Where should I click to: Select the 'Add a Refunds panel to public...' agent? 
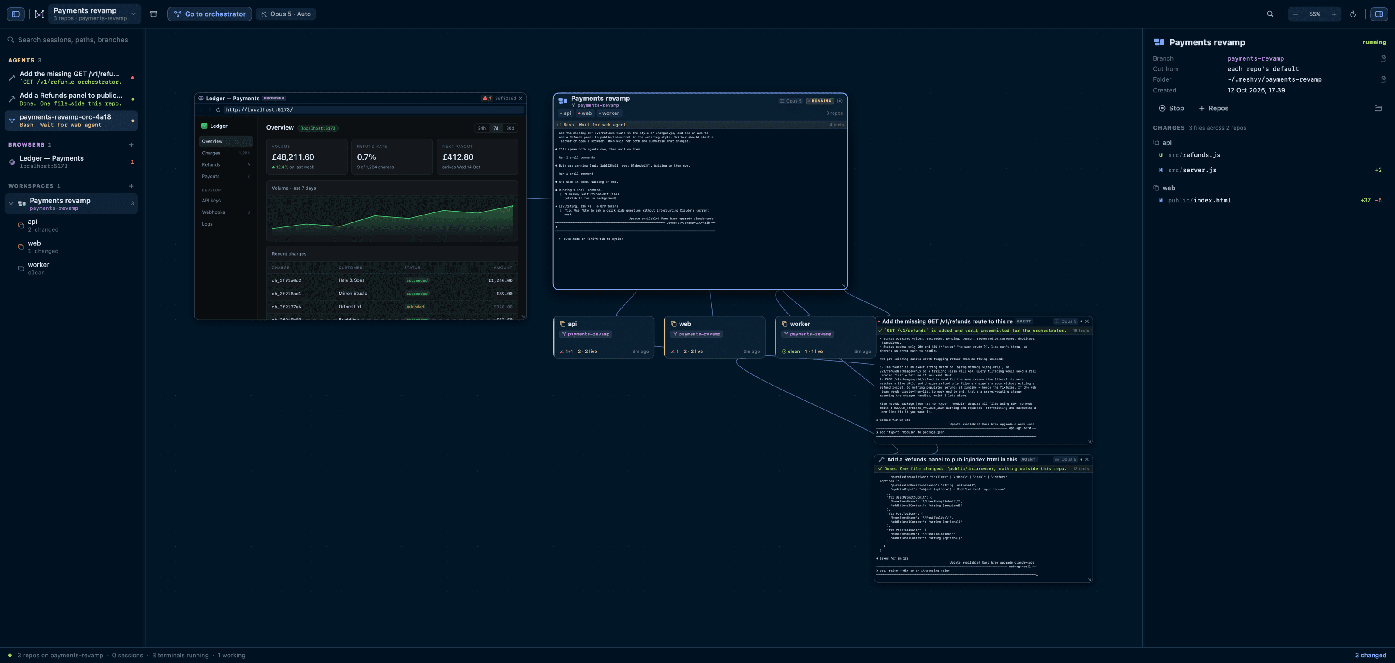pyautogui.click(x=71, y=99)
